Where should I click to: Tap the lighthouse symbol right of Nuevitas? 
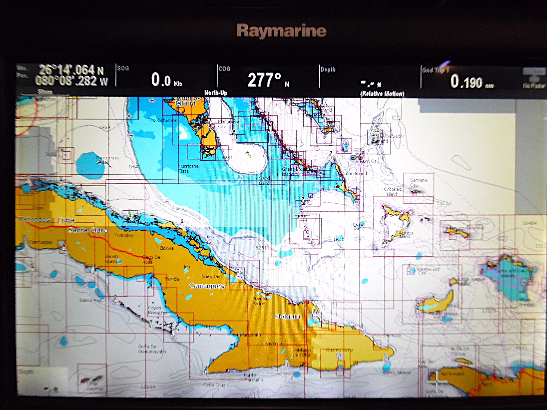[238, 273]
